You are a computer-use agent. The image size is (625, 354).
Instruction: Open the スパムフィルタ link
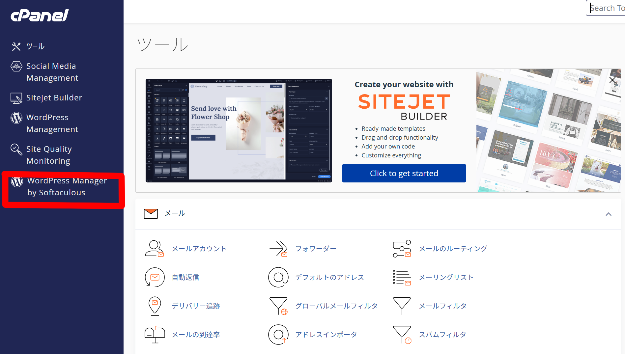442,335
